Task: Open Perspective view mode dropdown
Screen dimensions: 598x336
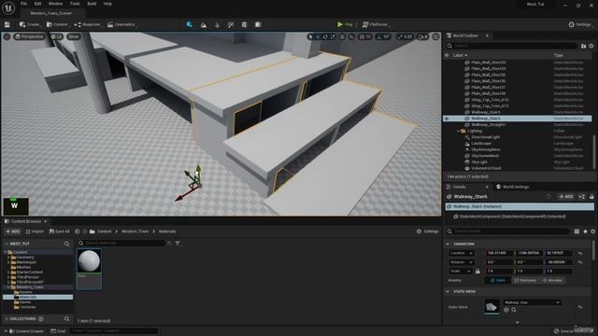Action: [x=29, y=36]
